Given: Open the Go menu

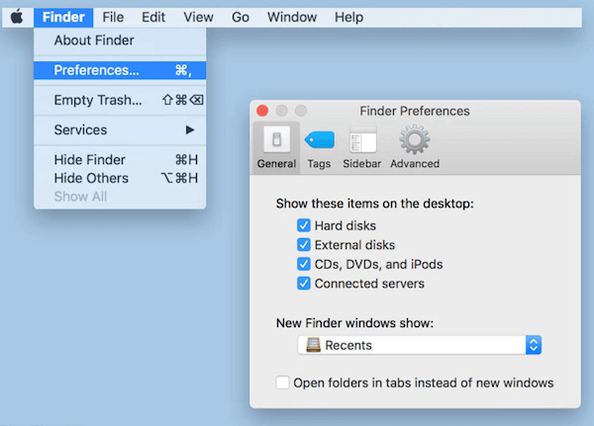Looking at the screenshot, I should (x=241, y=18).
